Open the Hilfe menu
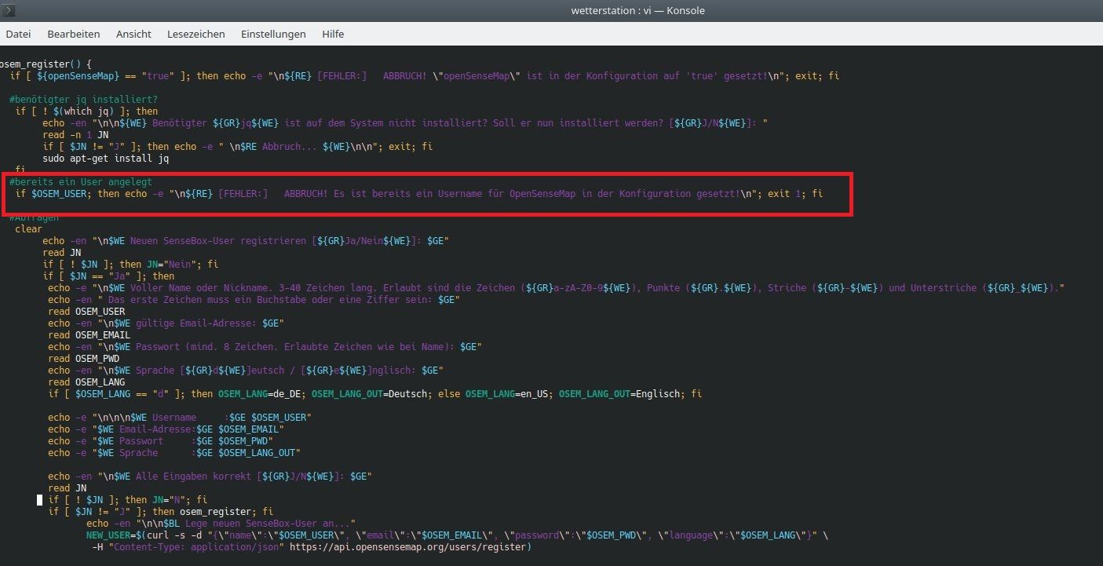1103x566 pixels. pyautogui.click(x=333, y=34)
